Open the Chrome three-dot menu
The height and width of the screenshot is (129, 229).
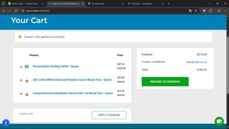coord(225,11)
